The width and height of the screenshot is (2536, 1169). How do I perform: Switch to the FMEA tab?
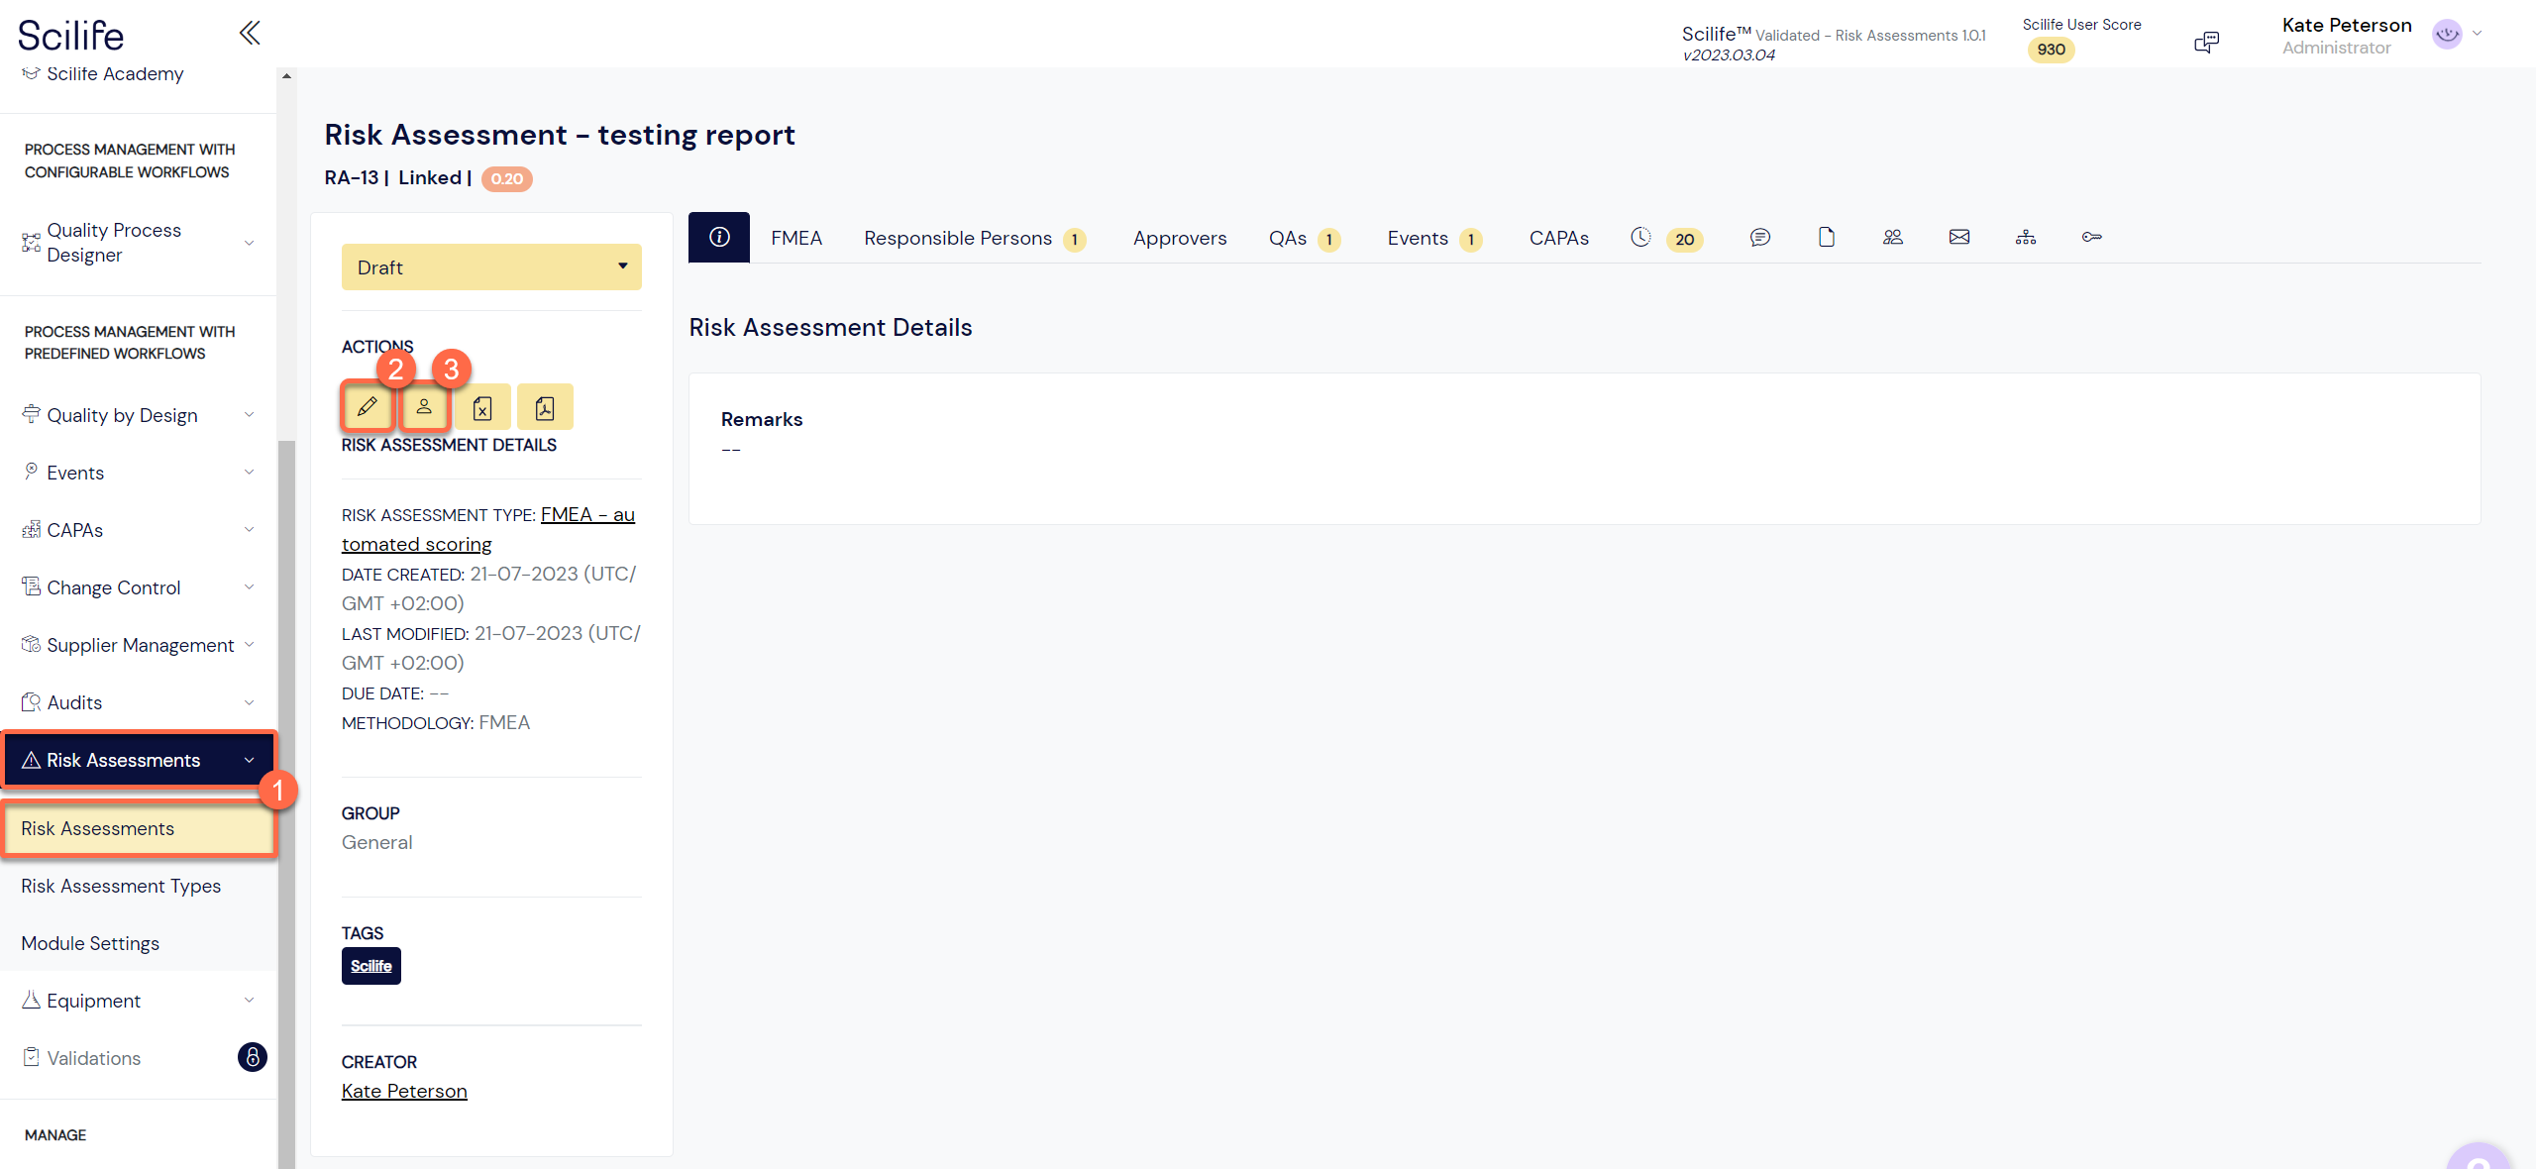[x=796, y=238]
